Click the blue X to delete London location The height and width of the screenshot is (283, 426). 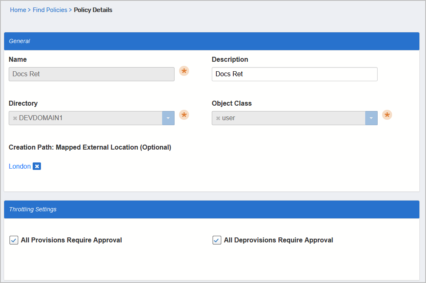[x=37, y=166]
